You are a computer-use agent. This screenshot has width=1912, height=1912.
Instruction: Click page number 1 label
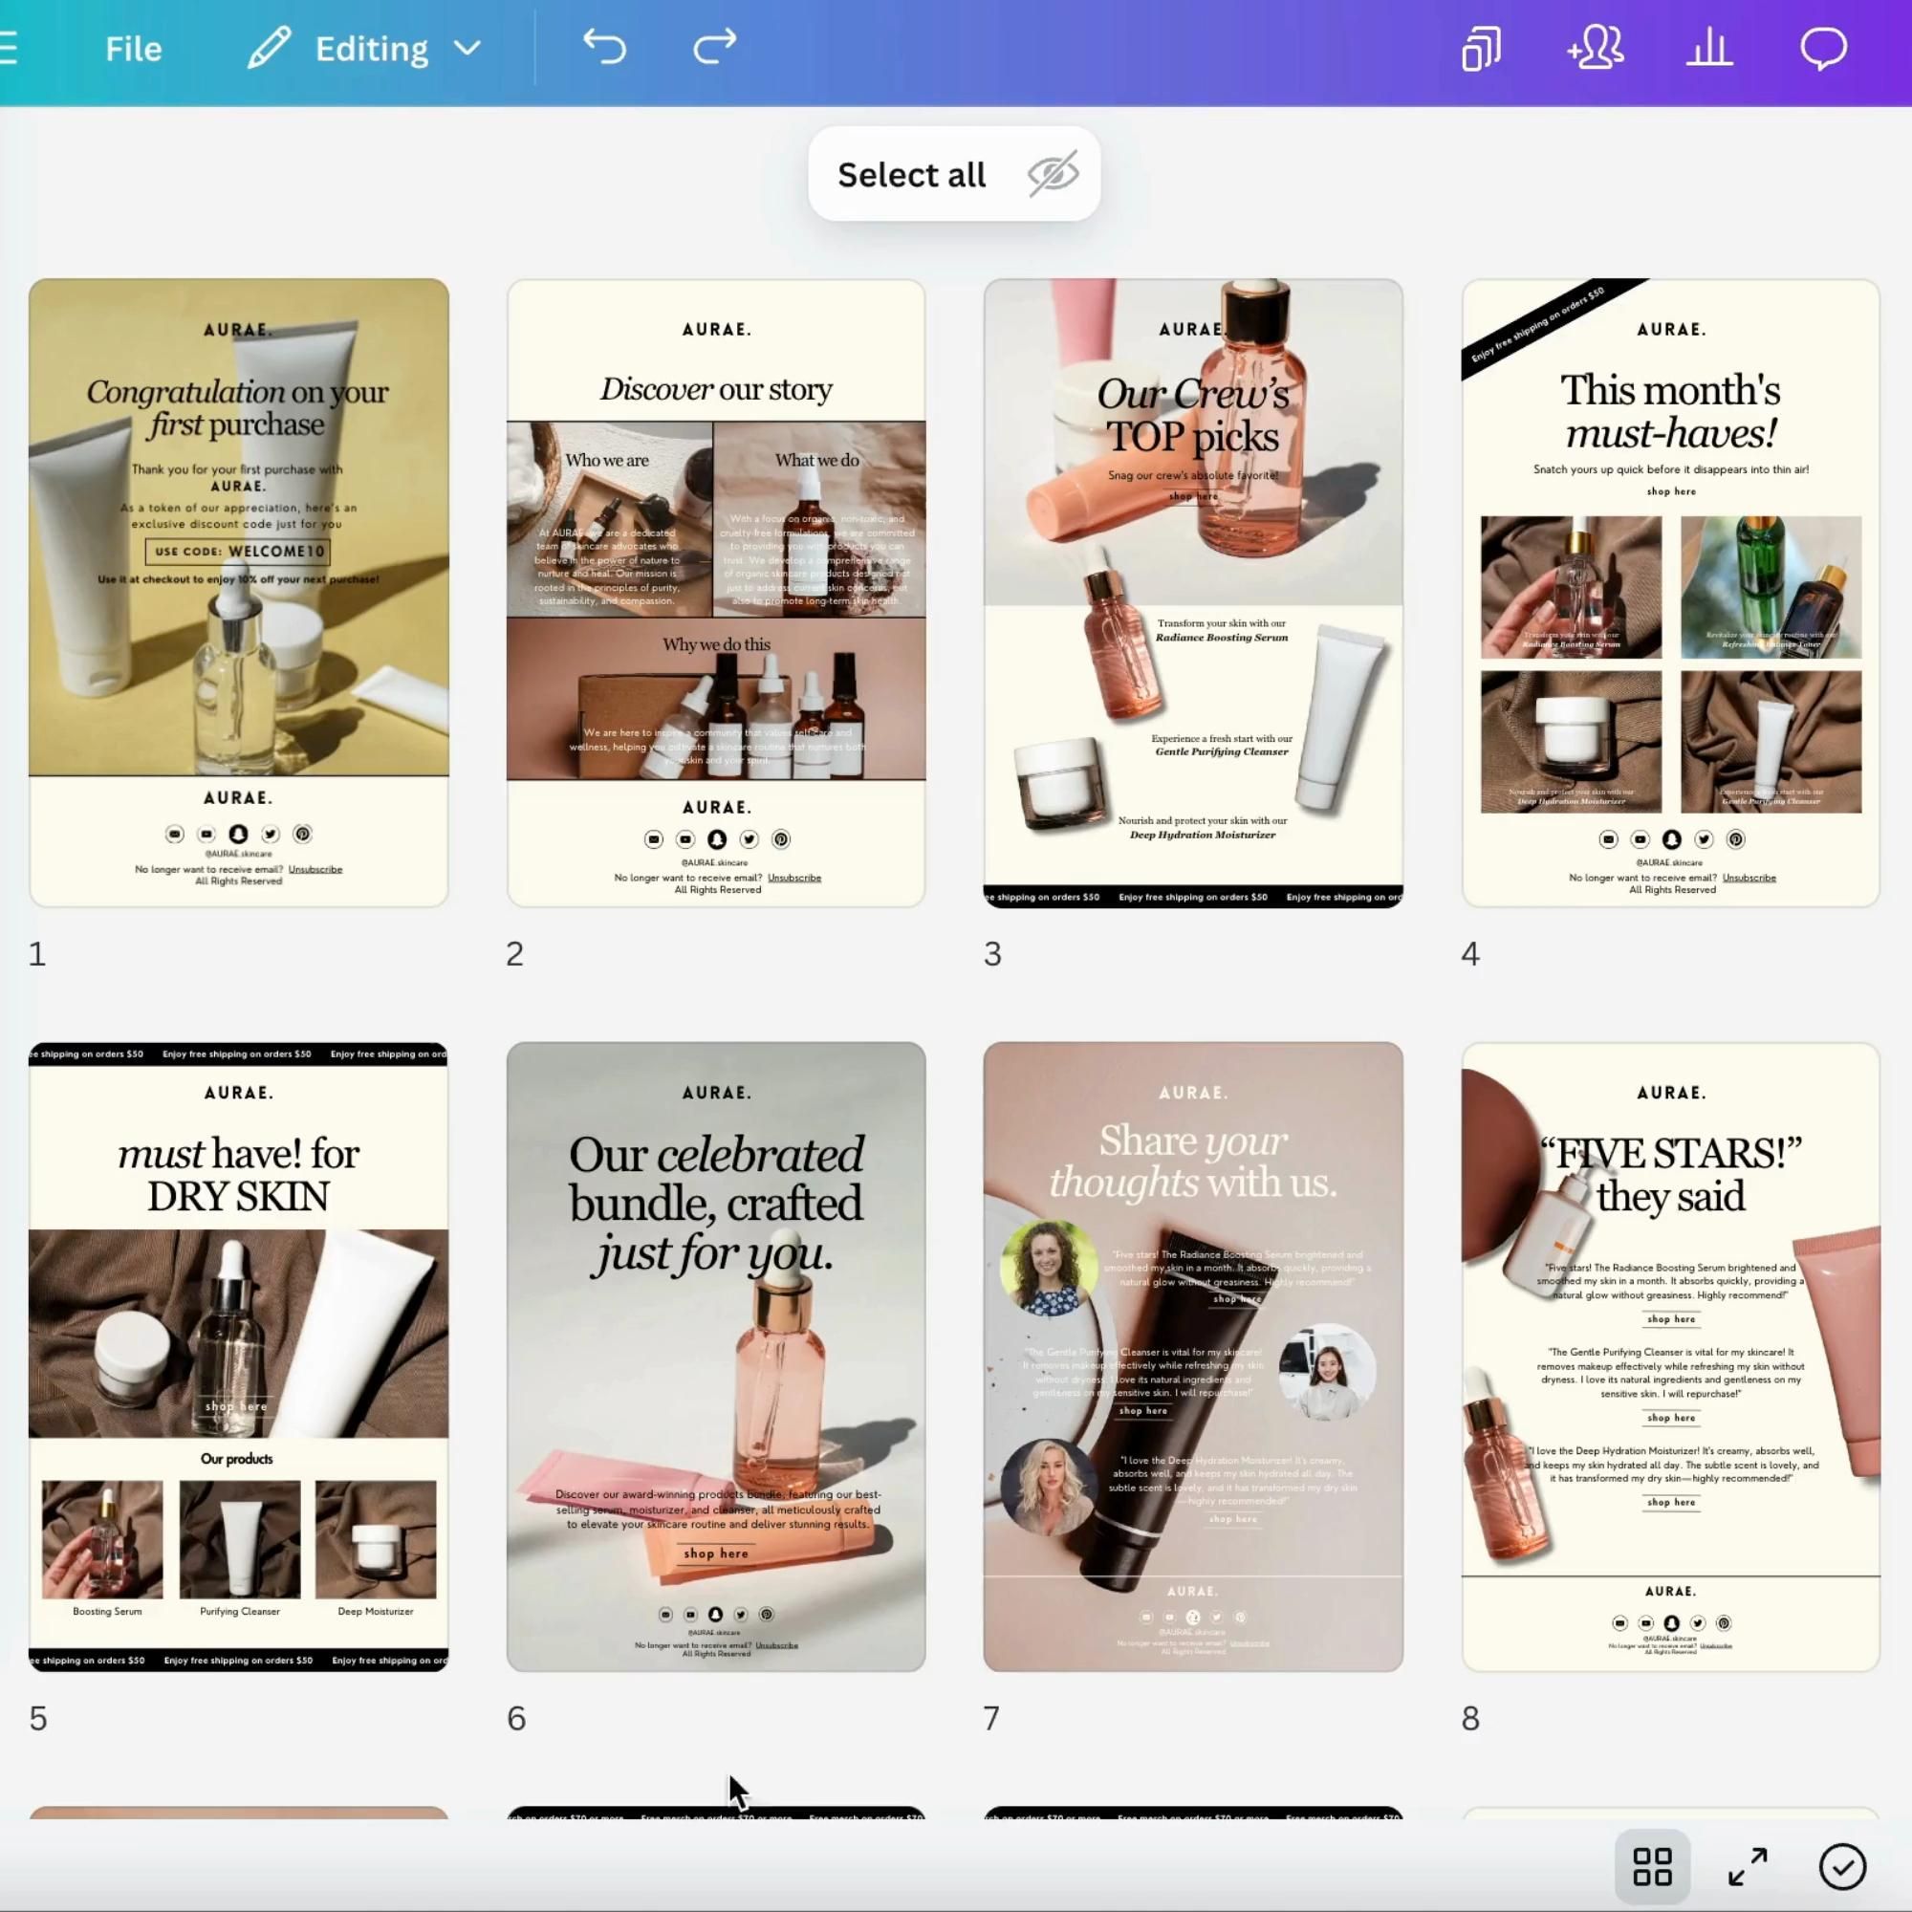[x=36, y=954]
